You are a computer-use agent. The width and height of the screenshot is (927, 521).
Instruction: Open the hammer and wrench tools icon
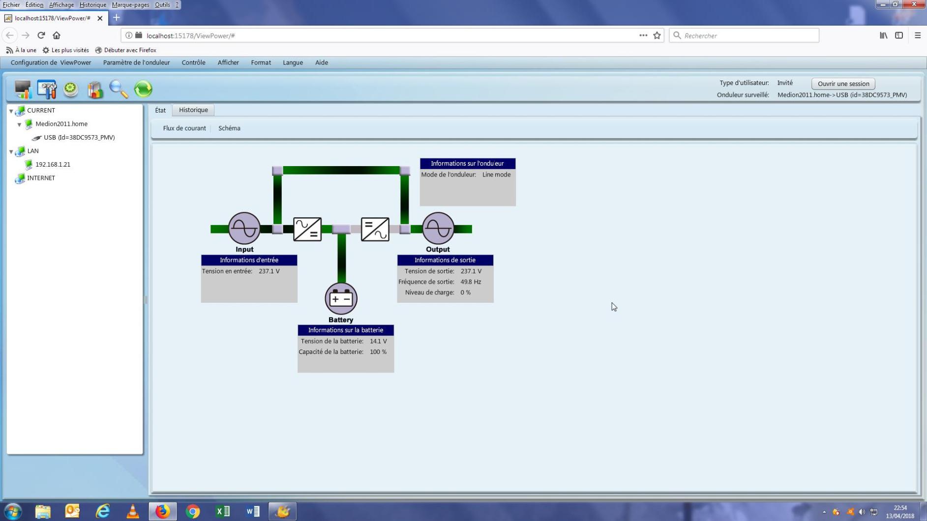click(x=47, y=89)
